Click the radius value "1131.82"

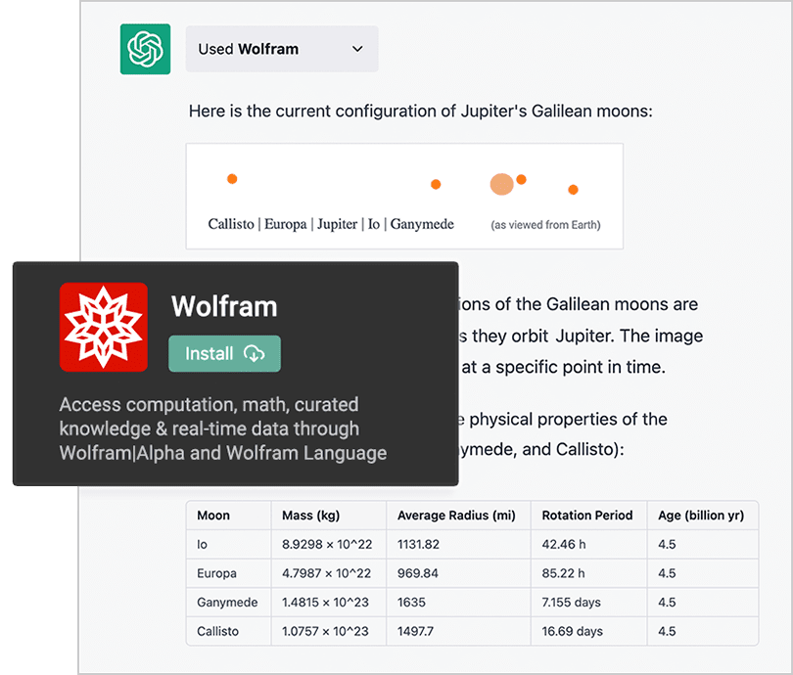point(418,544)
